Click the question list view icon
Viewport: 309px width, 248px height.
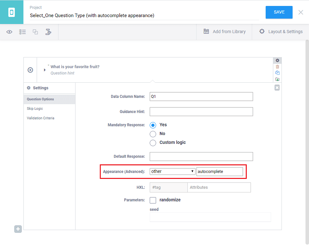point(22,32)
